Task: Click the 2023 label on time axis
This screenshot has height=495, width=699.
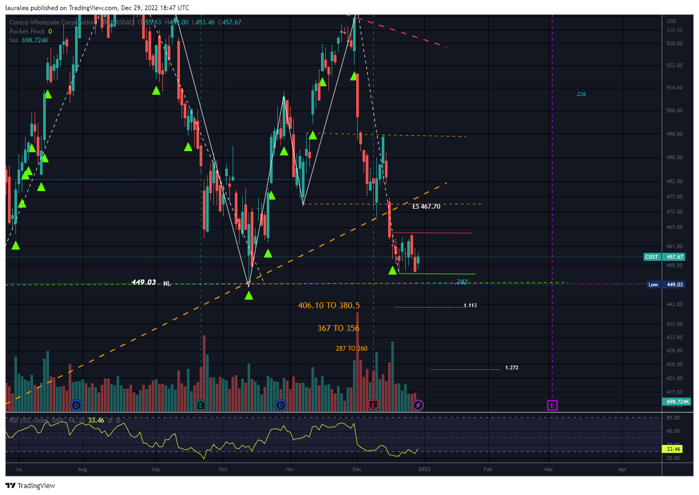Action: point(424,469)
